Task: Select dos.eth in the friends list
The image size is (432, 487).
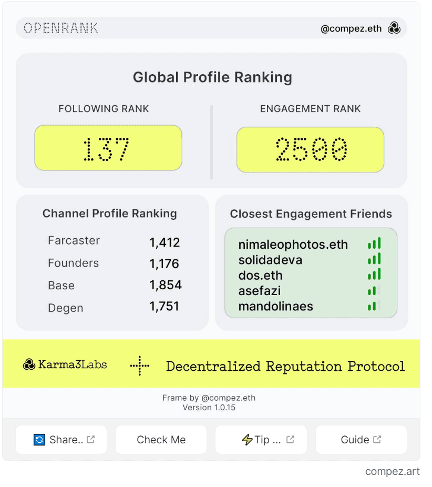Action: click(x=260, y=276)
